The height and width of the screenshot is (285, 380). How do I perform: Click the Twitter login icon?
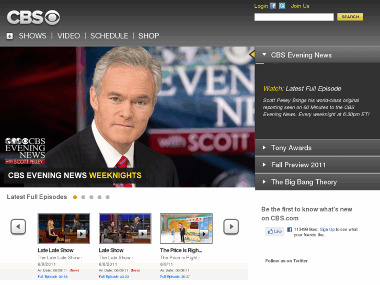click(282, 6)
